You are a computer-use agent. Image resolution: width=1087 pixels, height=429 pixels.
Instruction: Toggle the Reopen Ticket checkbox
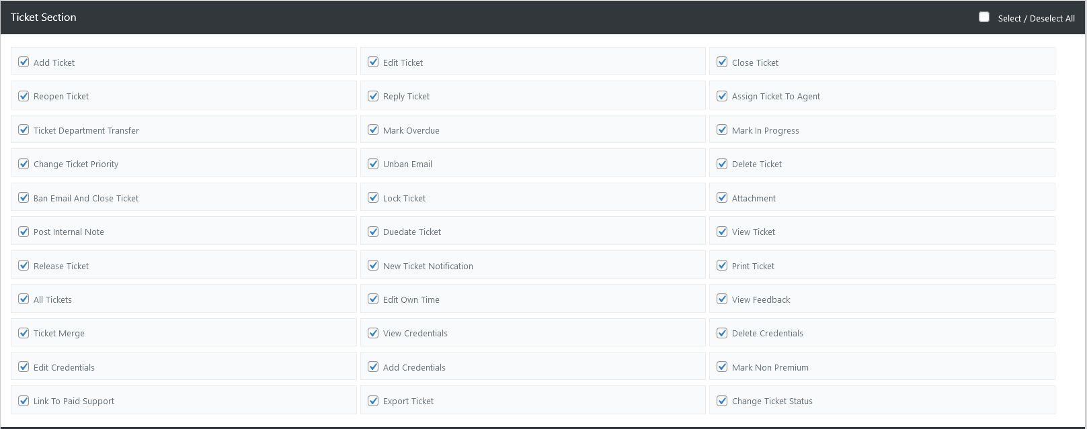point(24,96)
